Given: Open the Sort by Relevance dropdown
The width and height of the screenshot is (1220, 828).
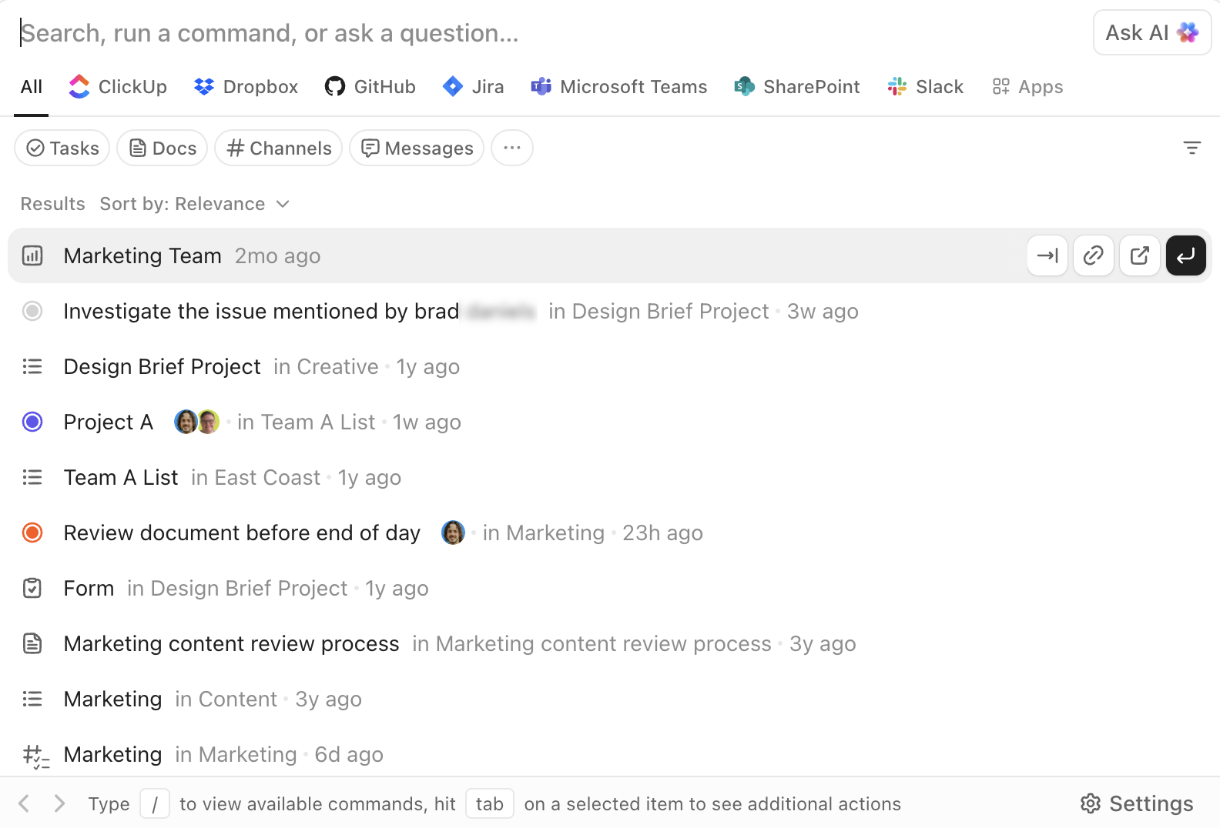Looking at the screenshot, I should coord(195,203).
